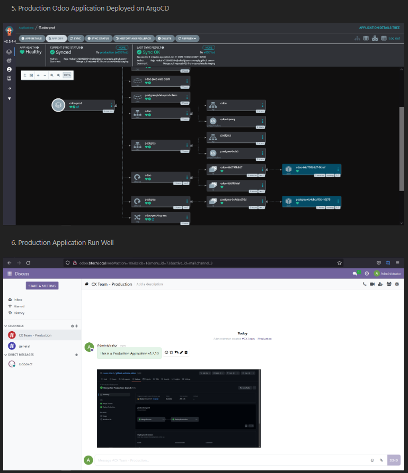Viewport: 408px width, 473px height.
Task: Select the odoo-prod application node
Action: 83,105
